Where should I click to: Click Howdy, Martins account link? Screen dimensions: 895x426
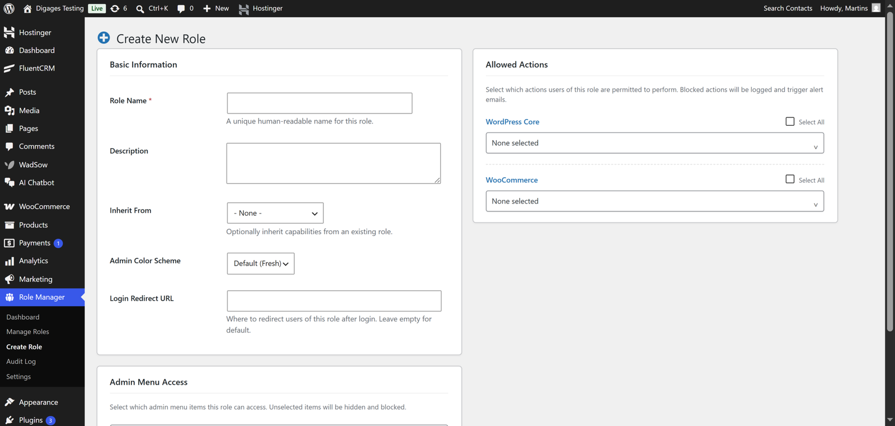(844, 8)
